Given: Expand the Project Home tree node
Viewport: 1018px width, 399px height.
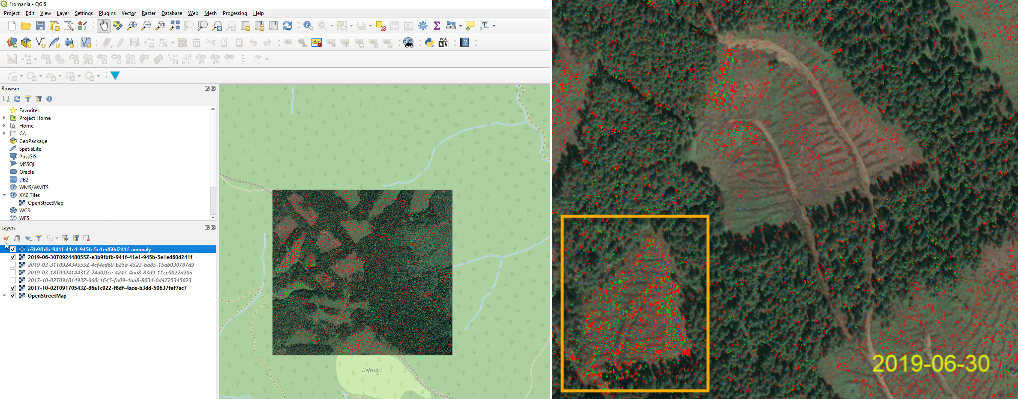Looking at the screenshot, I should coord(4,118).
